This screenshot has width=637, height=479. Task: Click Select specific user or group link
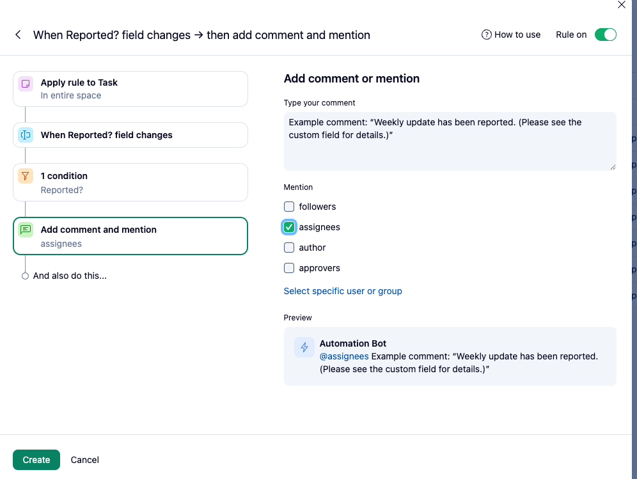343,291
